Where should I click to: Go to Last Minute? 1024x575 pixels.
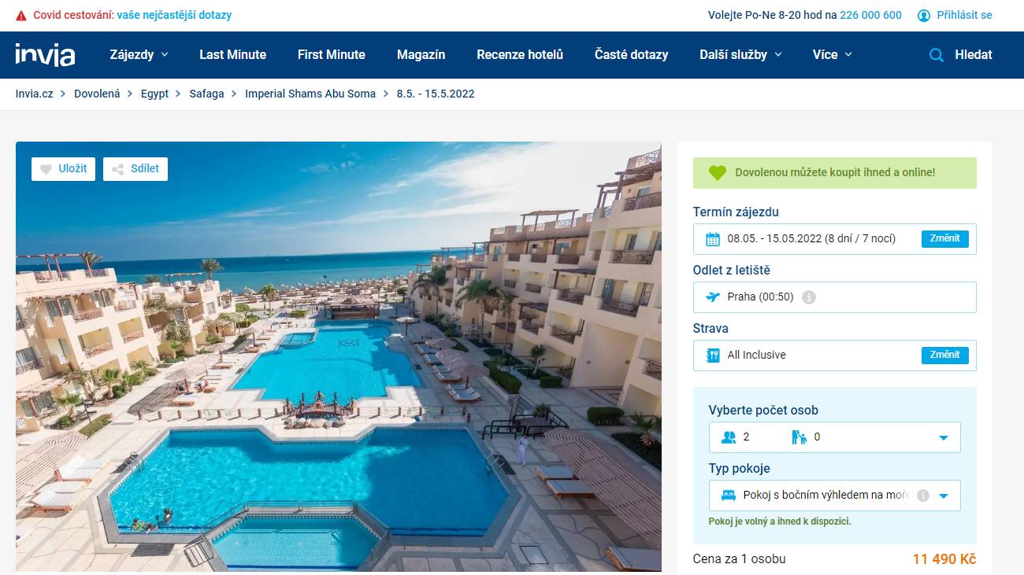(x=232, y=55)
